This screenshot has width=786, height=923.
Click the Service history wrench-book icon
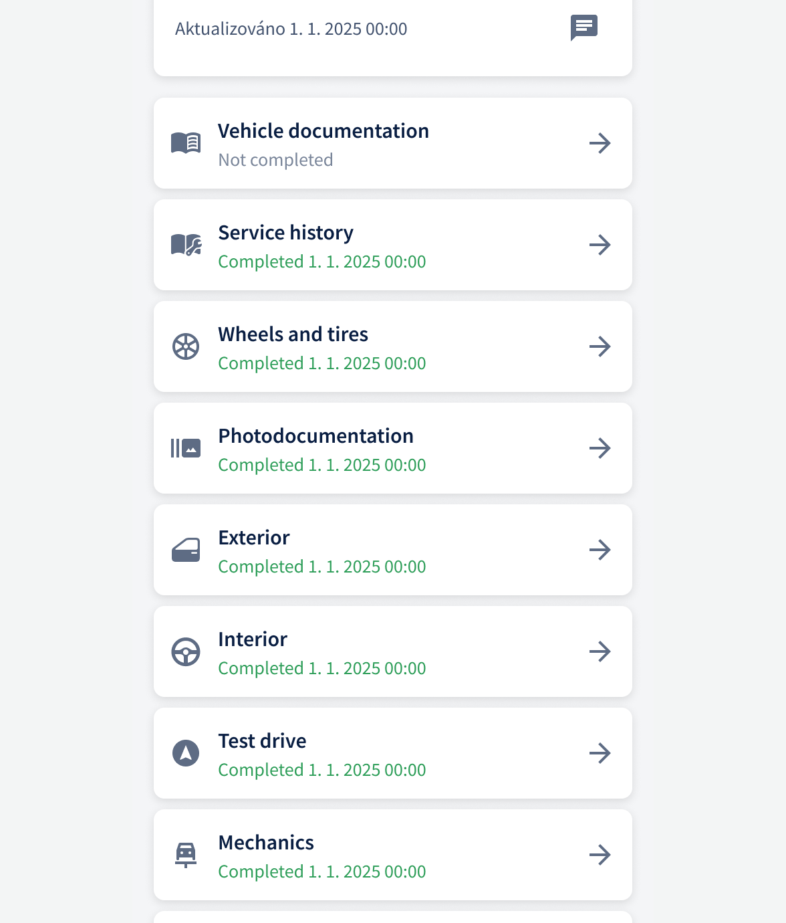(x=186, y=245)
